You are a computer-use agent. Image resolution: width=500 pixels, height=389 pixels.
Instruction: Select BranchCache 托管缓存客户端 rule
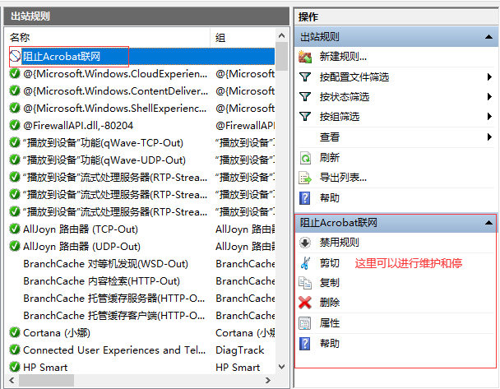(x=113, y=315)
